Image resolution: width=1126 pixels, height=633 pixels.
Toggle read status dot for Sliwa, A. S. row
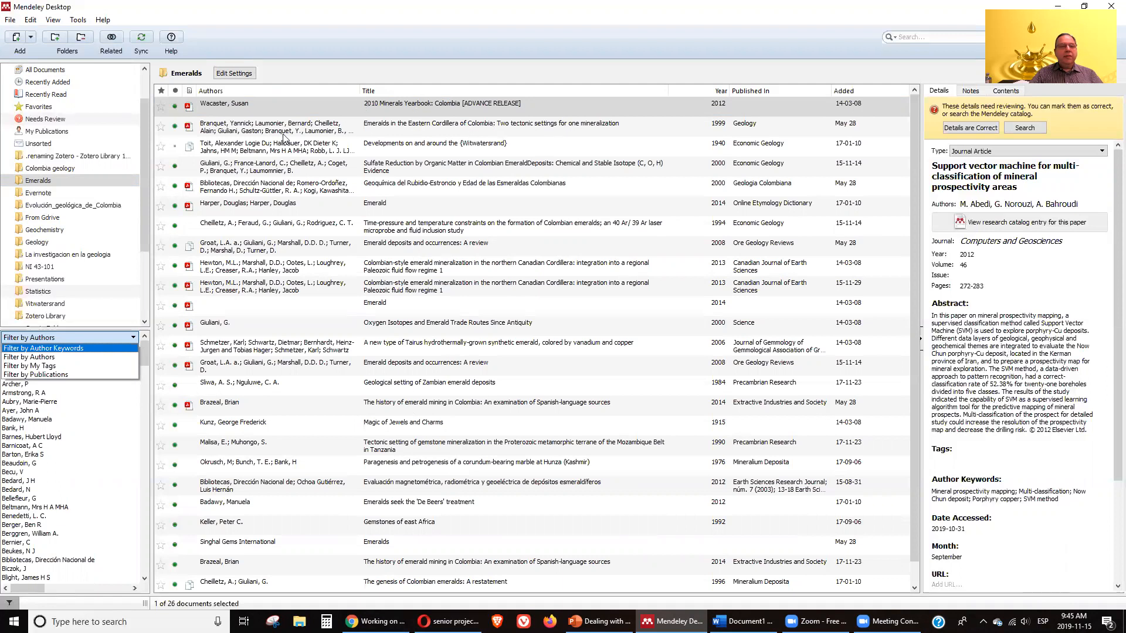coord(175,386)
